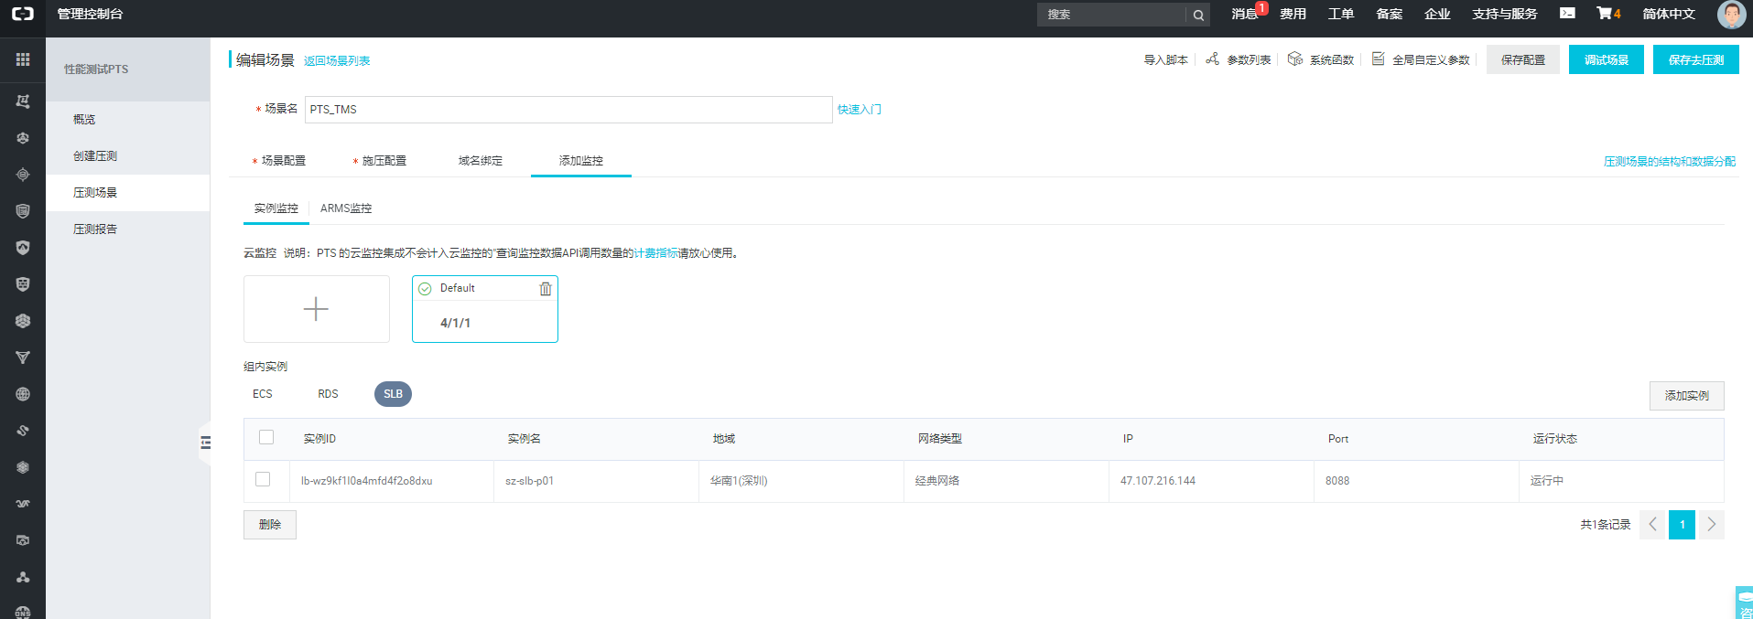
Task: Select the 添加监控 tab
Action: pos(581,161)
